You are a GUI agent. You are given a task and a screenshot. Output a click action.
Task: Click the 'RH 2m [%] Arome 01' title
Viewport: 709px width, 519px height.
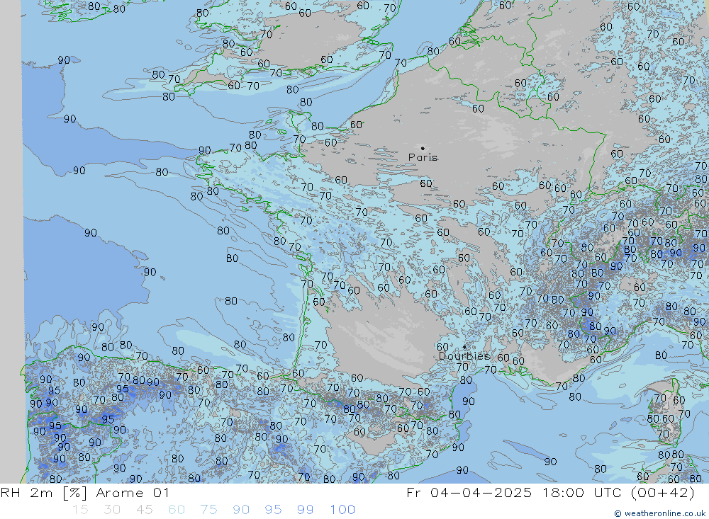[x=85, y=493]
